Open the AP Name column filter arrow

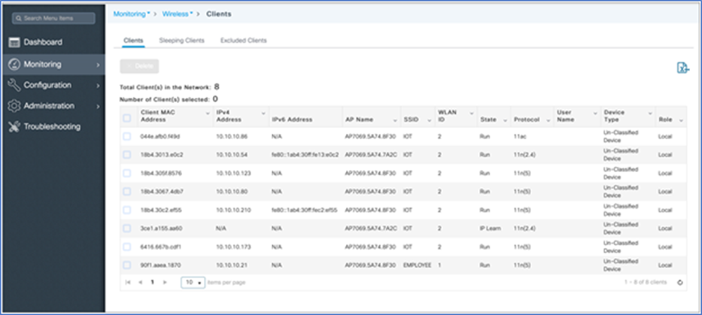pos(395,120)
